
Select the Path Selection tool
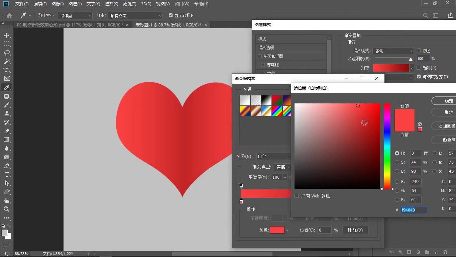click(7, 183)
